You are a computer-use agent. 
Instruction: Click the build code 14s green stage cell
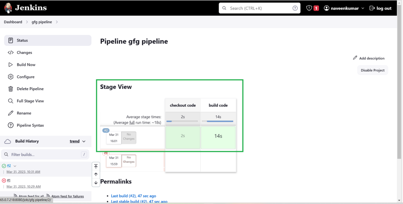218,136
